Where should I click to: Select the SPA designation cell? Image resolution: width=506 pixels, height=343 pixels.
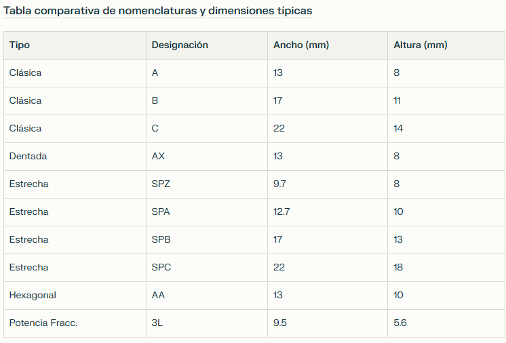coord(207,212)
